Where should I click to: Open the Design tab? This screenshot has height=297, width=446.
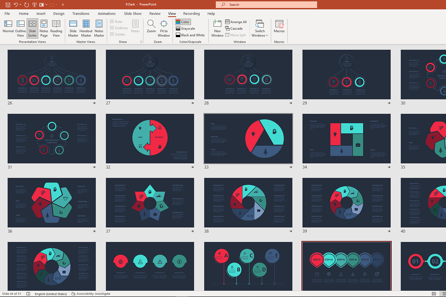click(59, 14)
